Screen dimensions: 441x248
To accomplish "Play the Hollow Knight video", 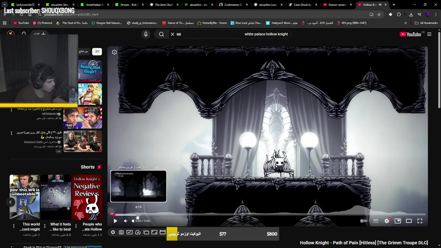I will point(115,221).
